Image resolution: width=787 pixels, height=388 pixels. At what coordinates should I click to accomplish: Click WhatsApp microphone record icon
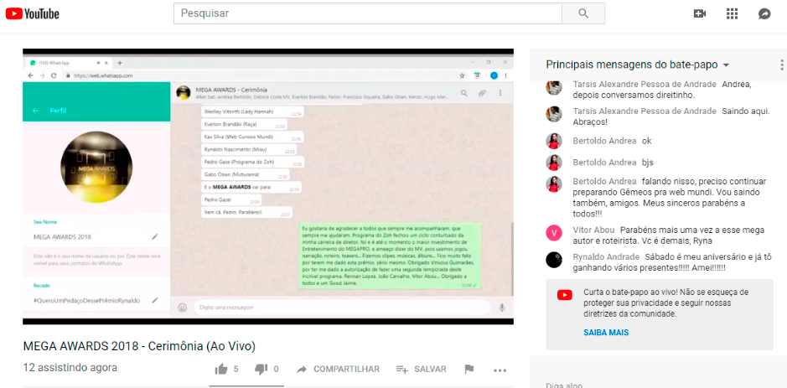pos(501,308)
